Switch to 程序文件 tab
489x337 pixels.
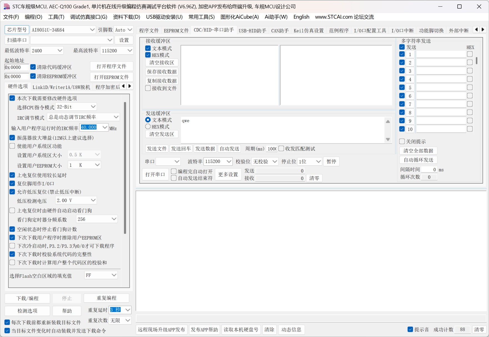[x=149, y=30]
